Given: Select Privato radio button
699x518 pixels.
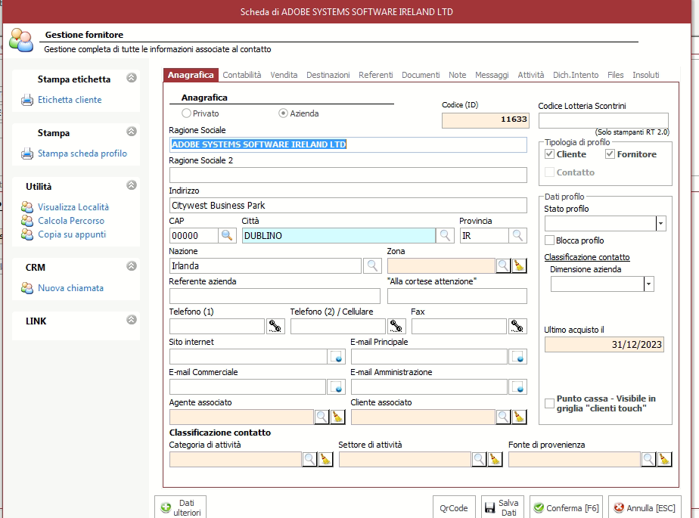Looking at the screenshot, I should pos(186,113).
